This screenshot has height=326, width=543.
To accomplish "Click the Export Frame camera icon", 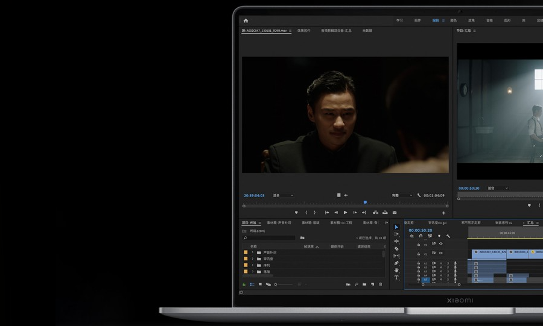I will click(395, 212).
